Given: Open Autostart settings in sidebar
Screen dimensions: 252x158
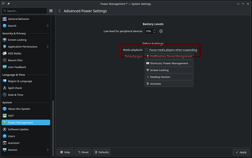Looking at the screenshot, I should [x=15, y=143].
